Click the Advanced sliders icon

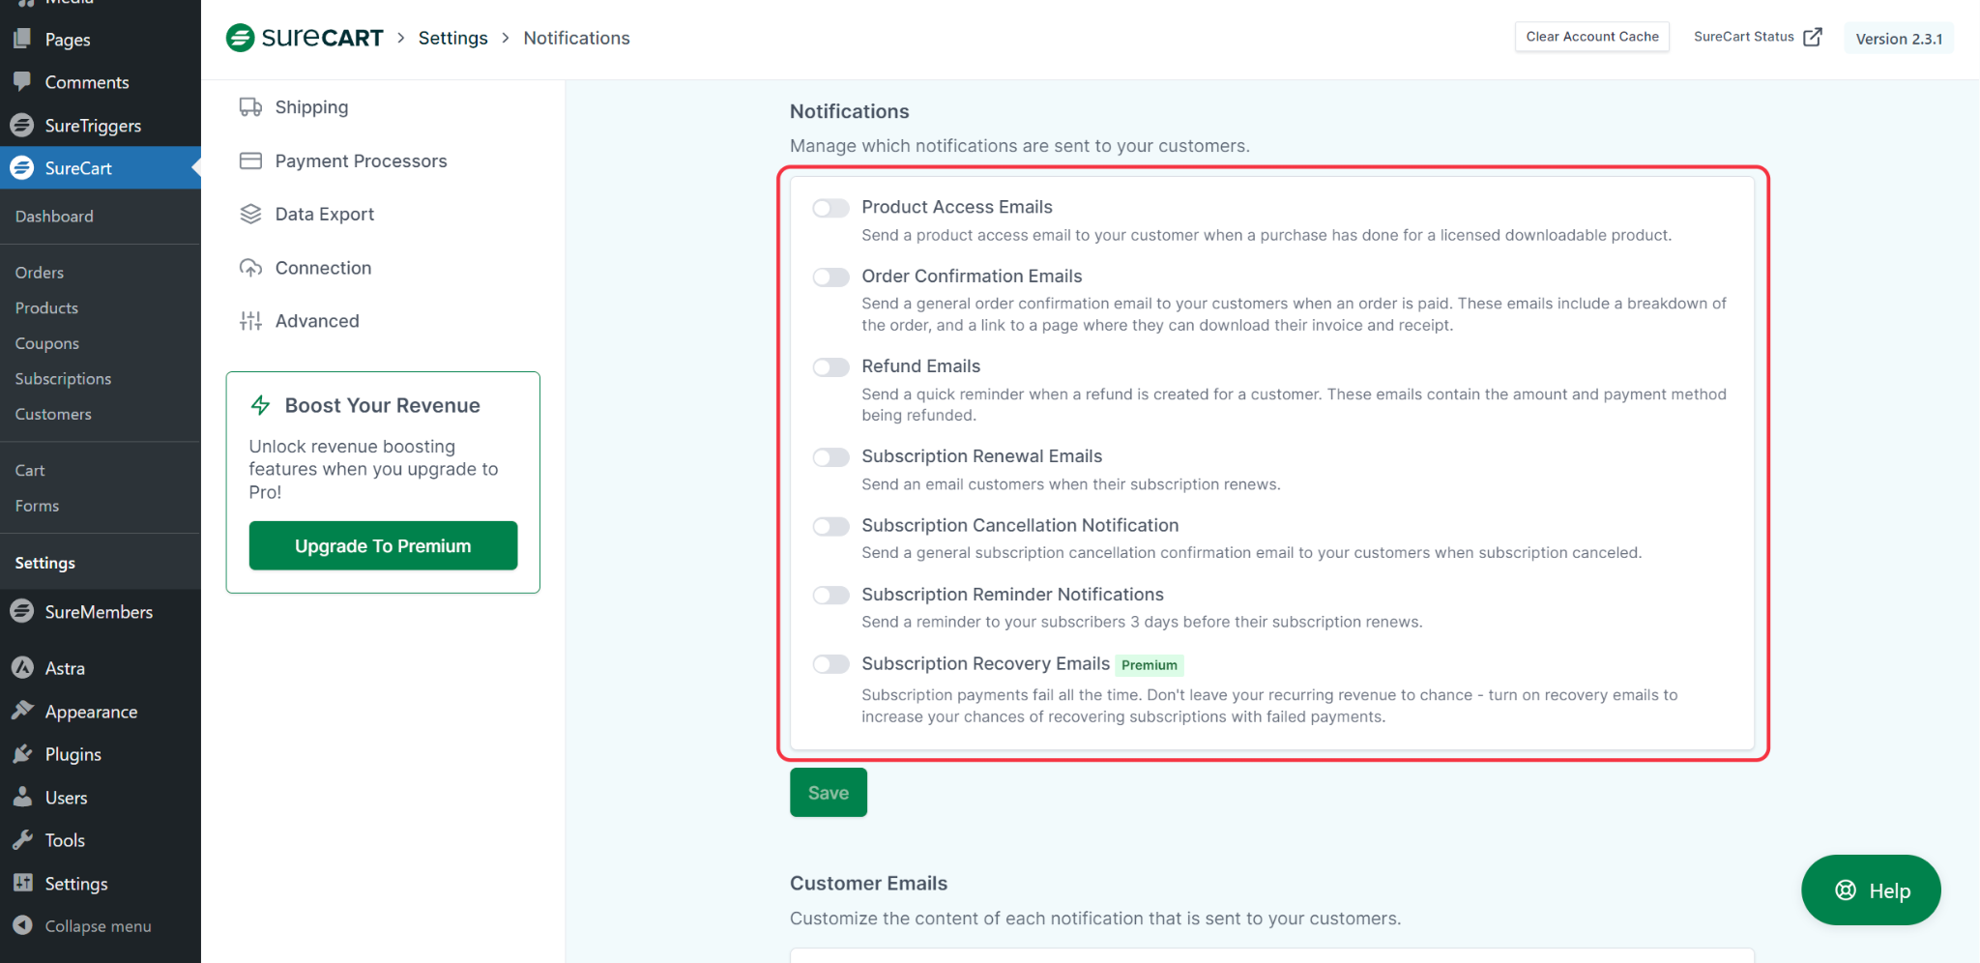[x=250, y=321]
